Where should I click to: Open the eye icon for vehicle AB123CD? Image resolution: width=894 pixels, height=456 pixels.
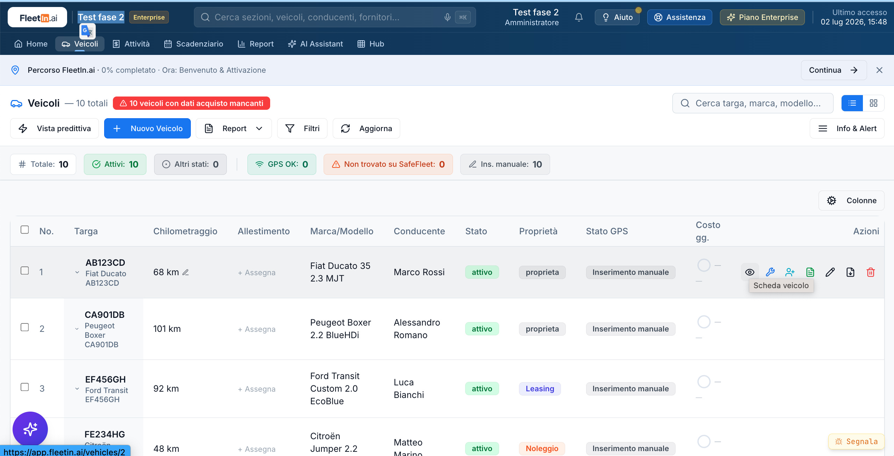pos(750,272)
